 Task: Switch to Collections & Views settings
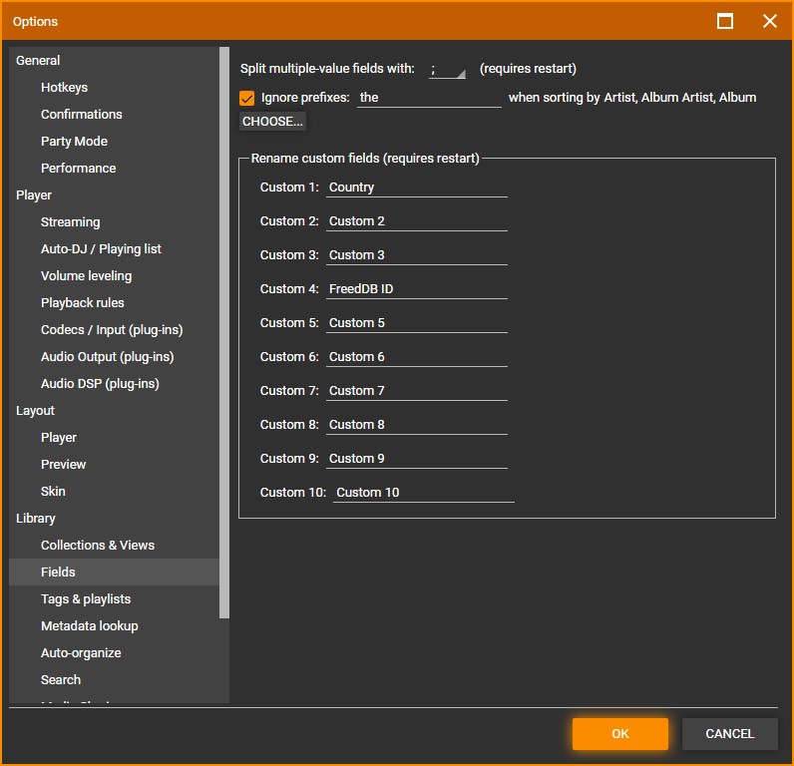[x=97, y=546]
